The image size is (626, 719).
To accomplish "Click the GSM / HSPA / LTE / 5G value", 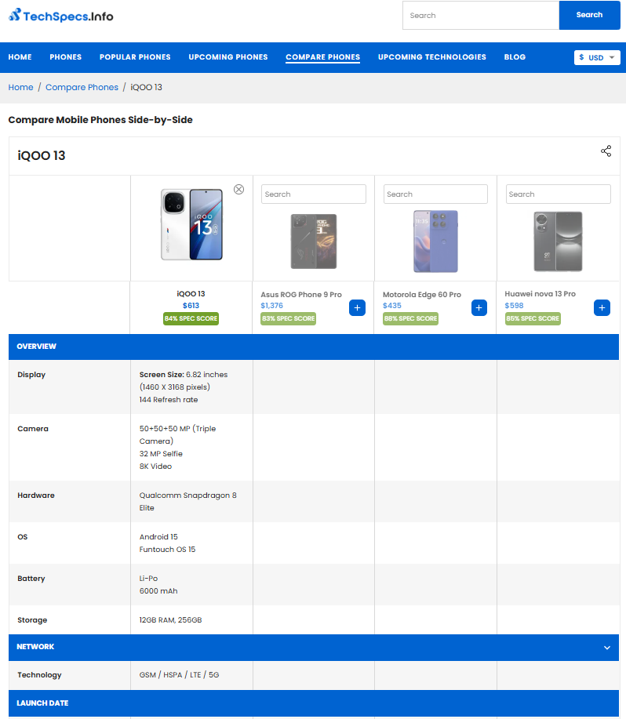I will 180,675.
